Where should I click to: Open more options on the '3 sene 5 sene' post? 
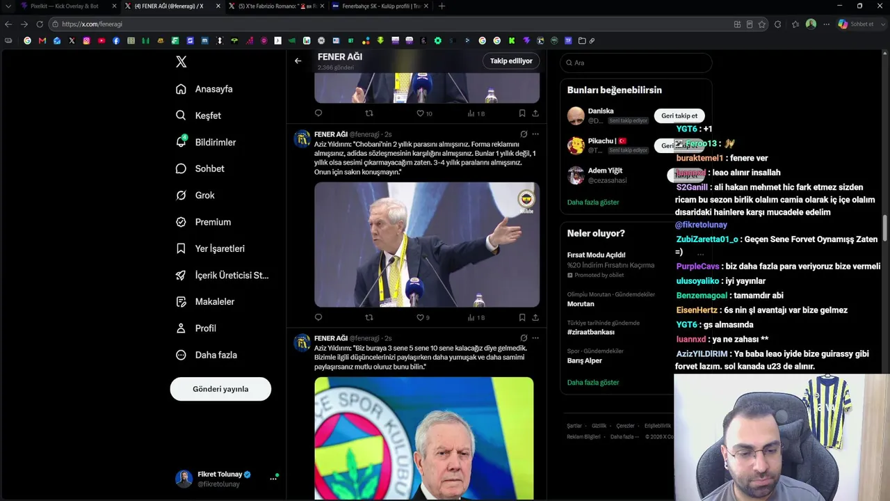[x=535, y=338]
